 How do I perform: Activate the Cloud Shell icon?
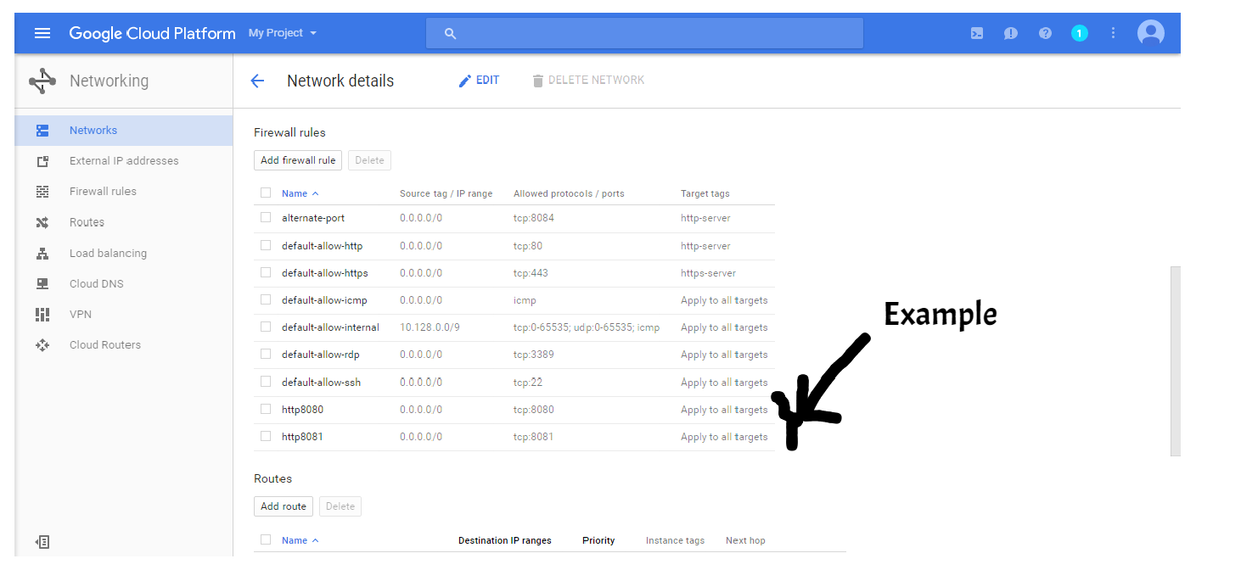coord(977,33)
